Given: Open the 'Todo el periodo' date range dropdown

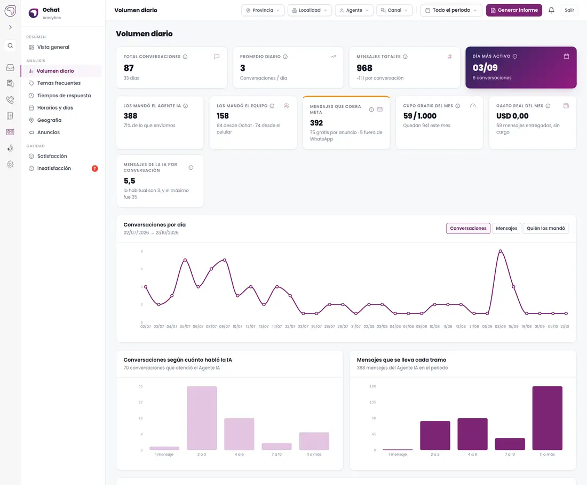Looking at the screenshot, I should [x=451, y=10].
